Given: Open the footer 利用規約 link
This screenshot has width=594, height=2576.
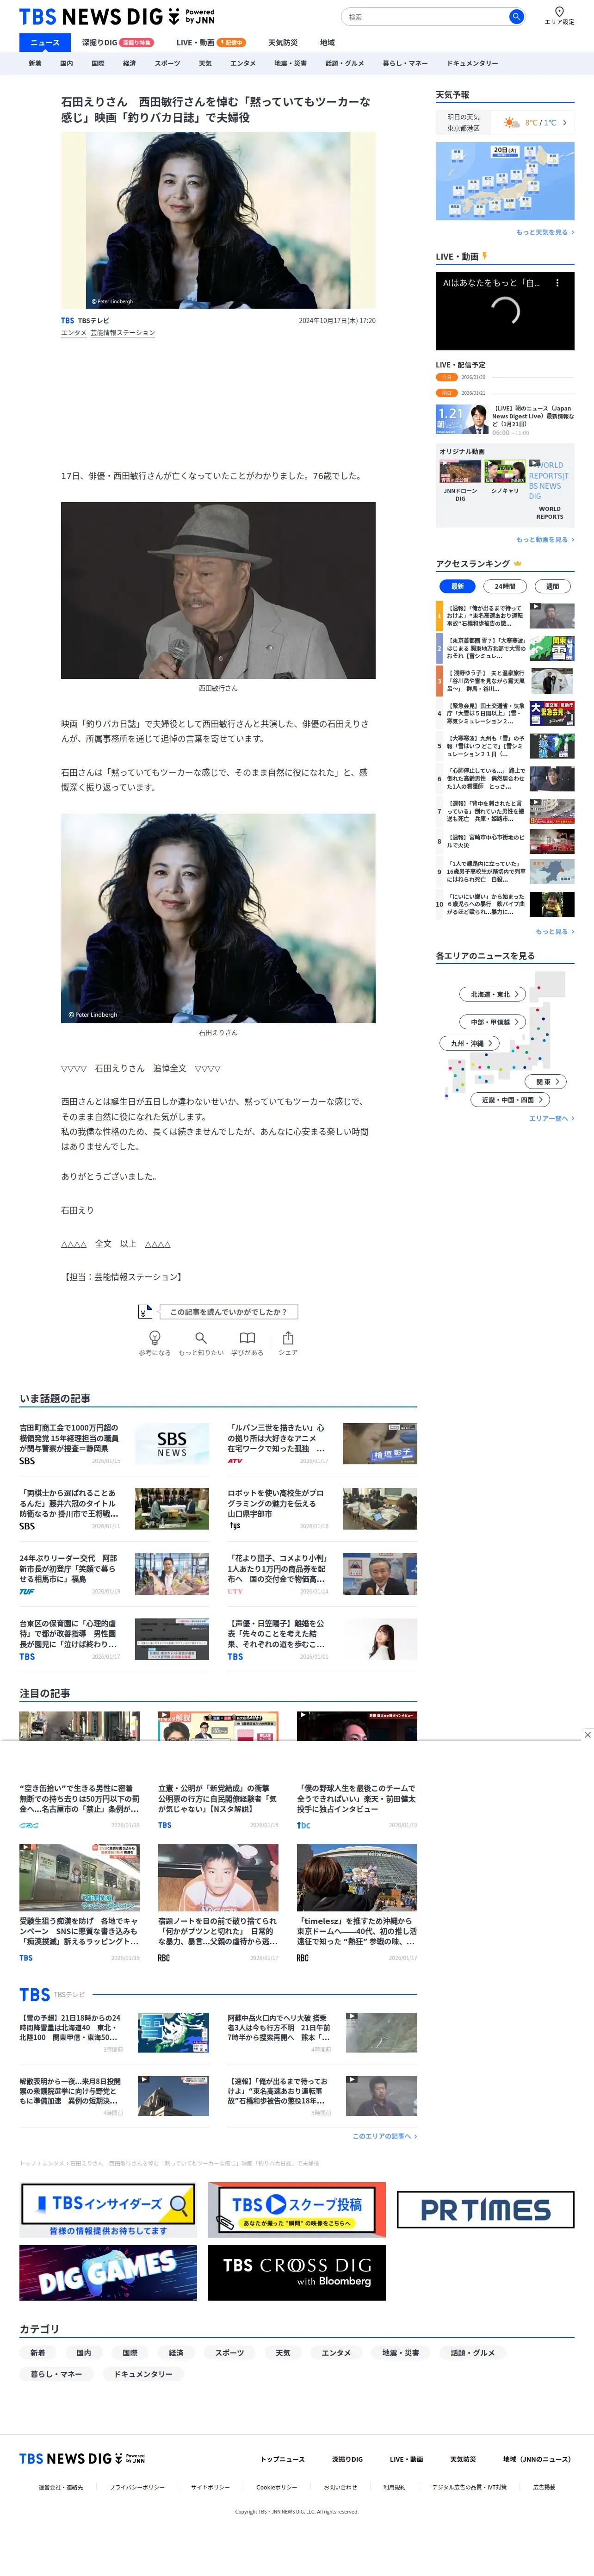Looking at the screenshot, I should click(x=394, y=2487).
